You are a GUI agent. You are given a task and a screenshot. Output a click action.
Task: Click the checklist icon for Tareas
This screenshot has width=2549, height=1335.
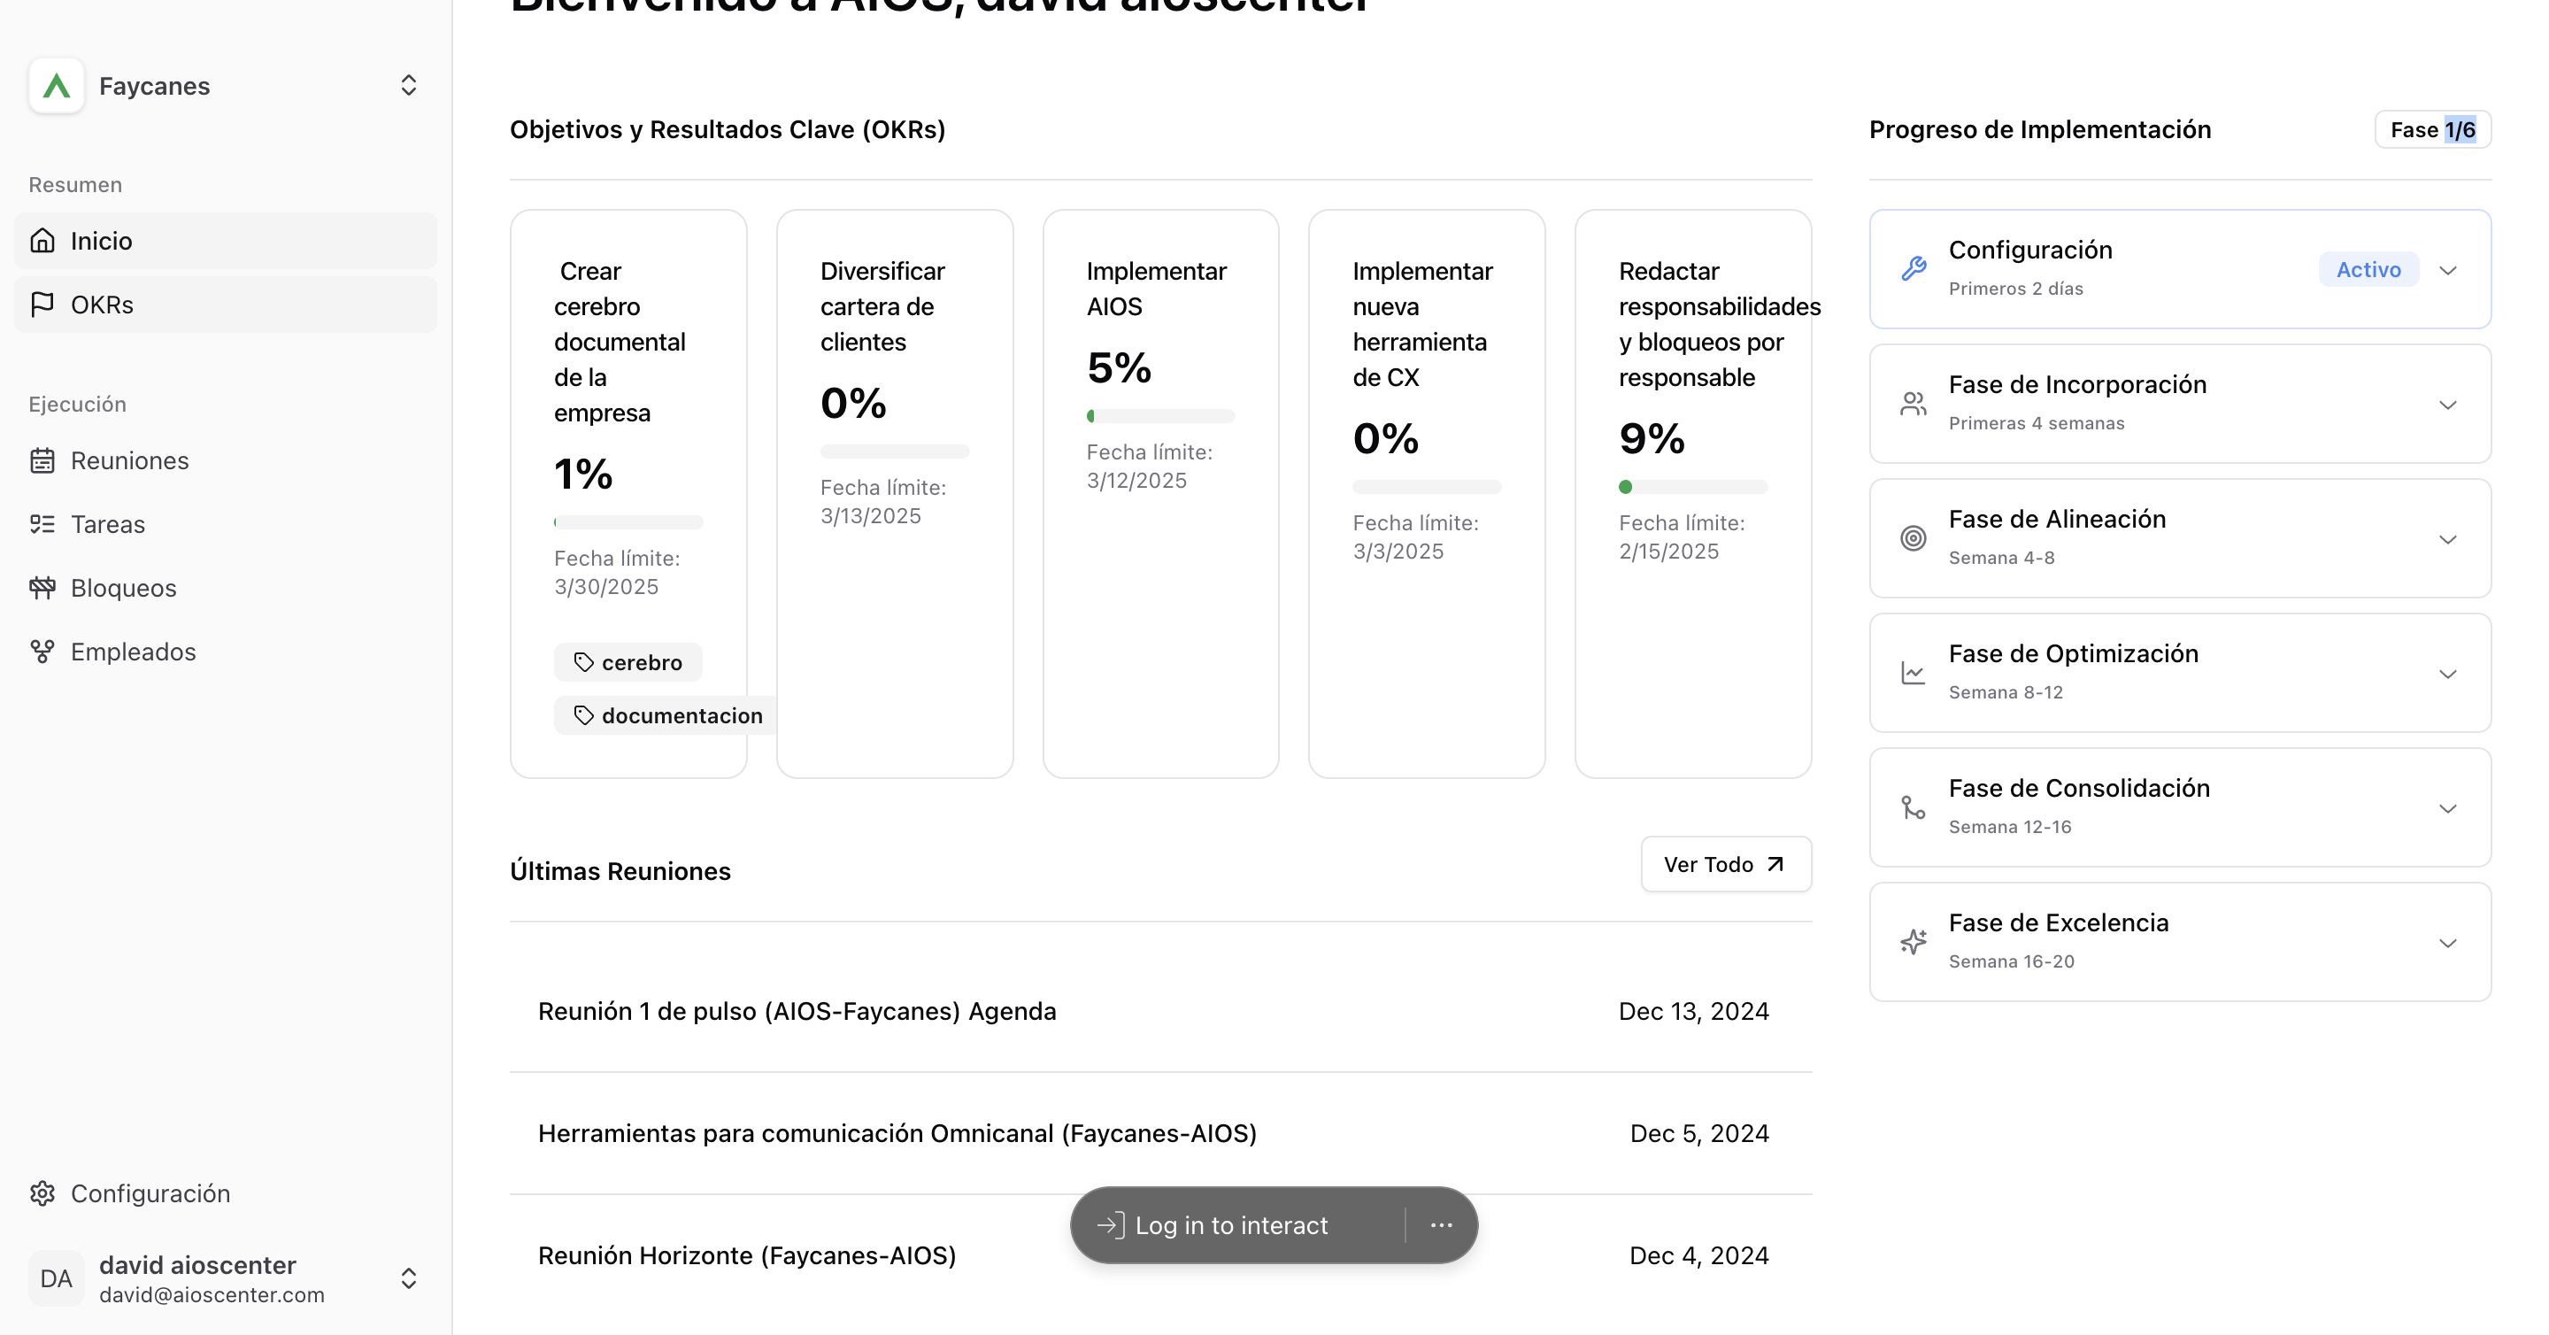point(42,524)
